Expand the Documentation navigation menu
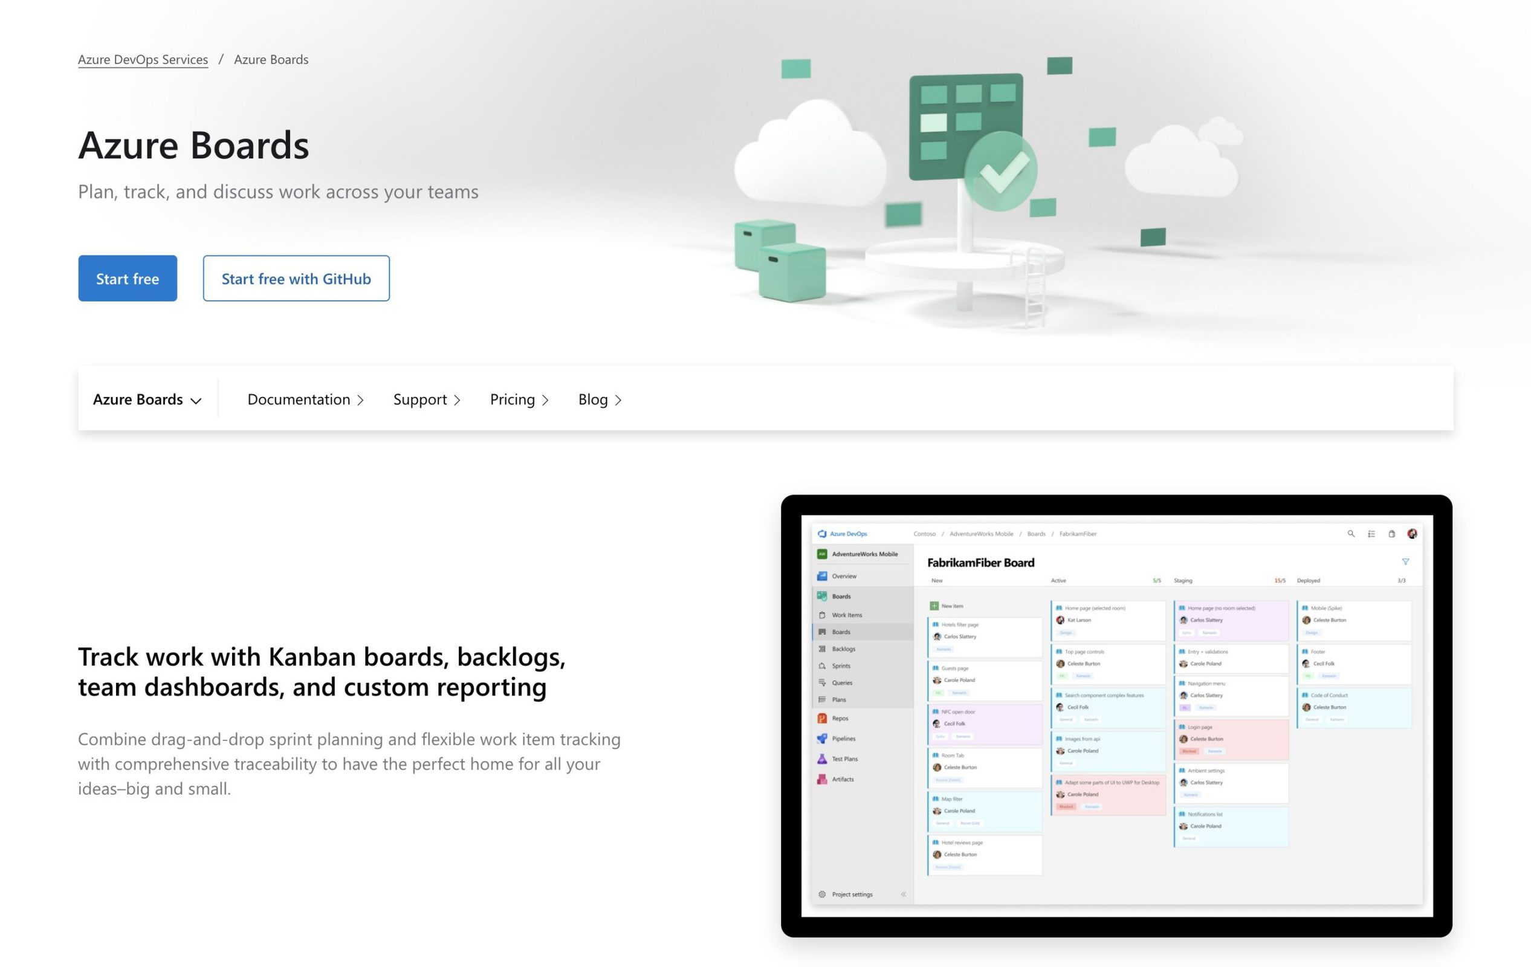This screenshot has width=1531, height=967. [x=308, y=398]
